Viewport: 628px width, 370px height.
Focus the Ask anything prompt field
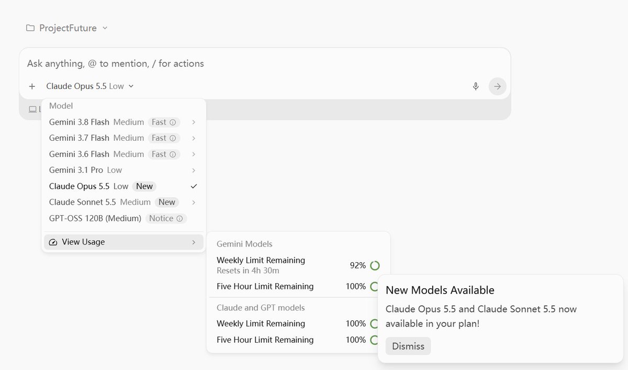tap(265, 63)
